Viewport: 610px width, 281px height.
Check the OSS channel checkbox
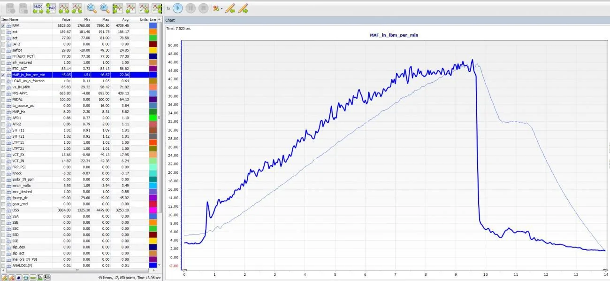tap(3, 210)
